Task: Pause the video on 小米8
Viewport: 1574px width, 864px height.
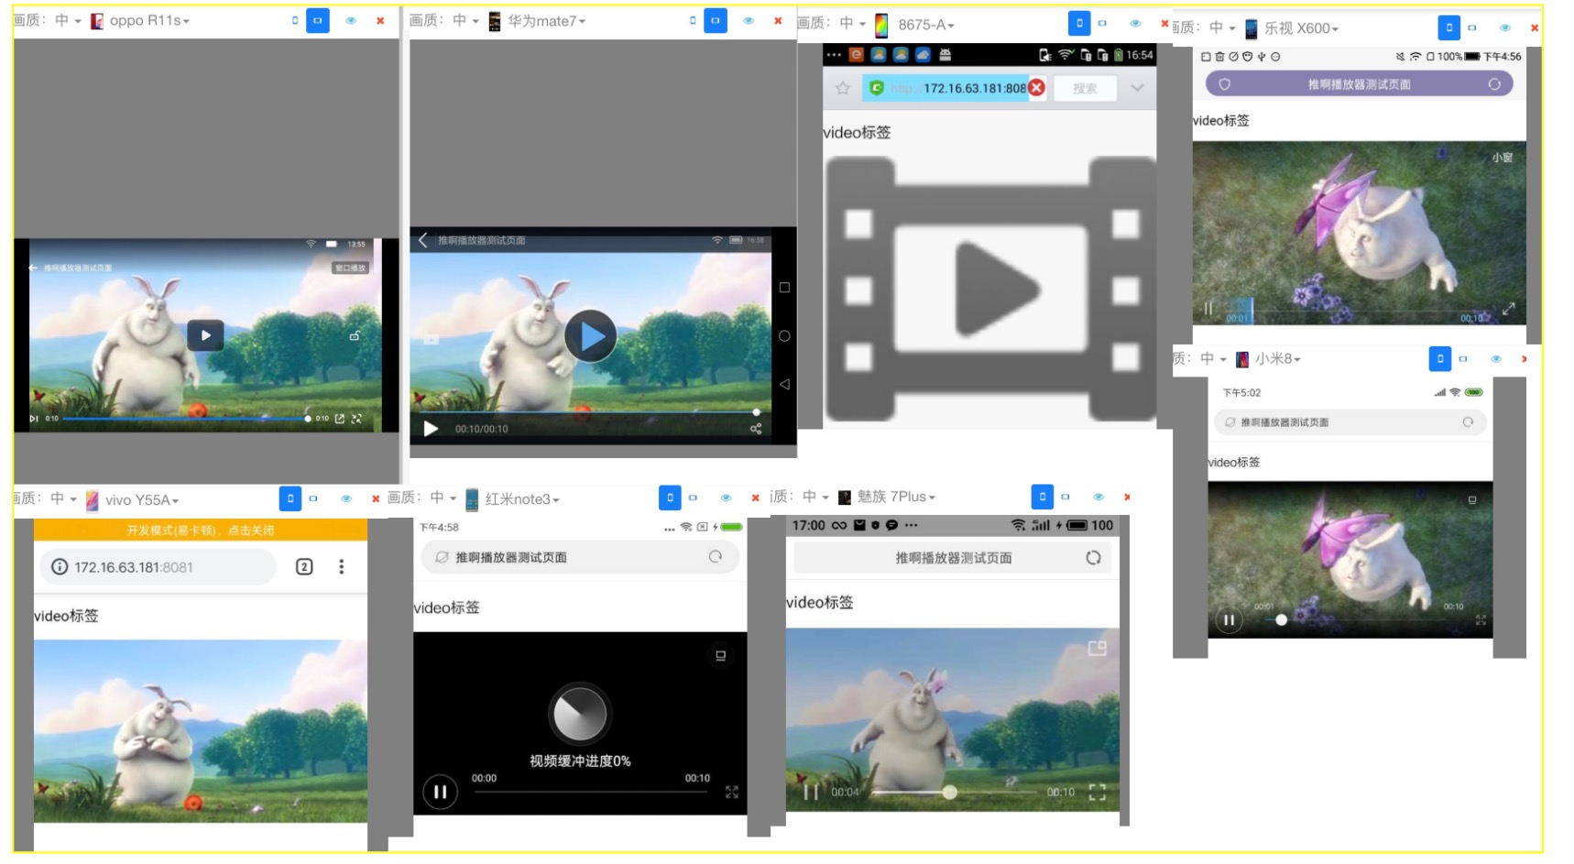Action: click(1230, 620)
